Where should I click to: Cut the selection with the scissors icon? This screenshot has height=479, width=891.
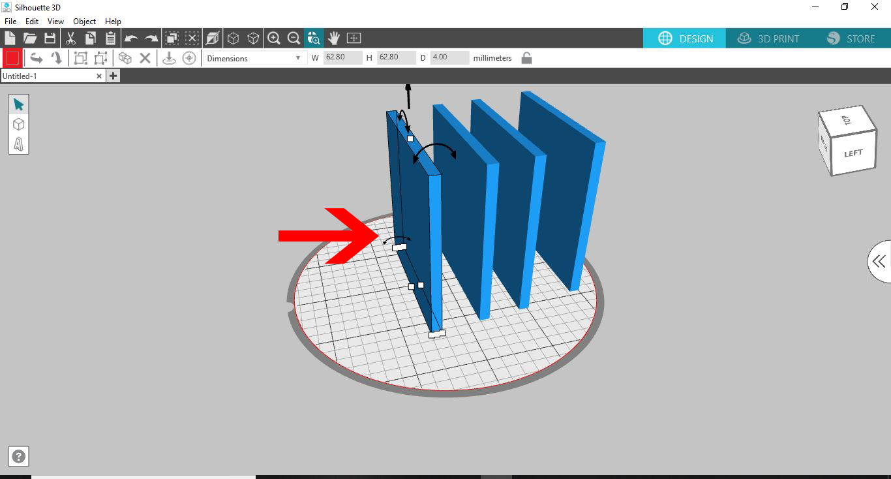coord(70,38)
